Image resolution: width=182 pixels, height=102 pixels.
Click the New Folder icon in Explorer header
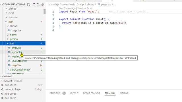point(33,5)
